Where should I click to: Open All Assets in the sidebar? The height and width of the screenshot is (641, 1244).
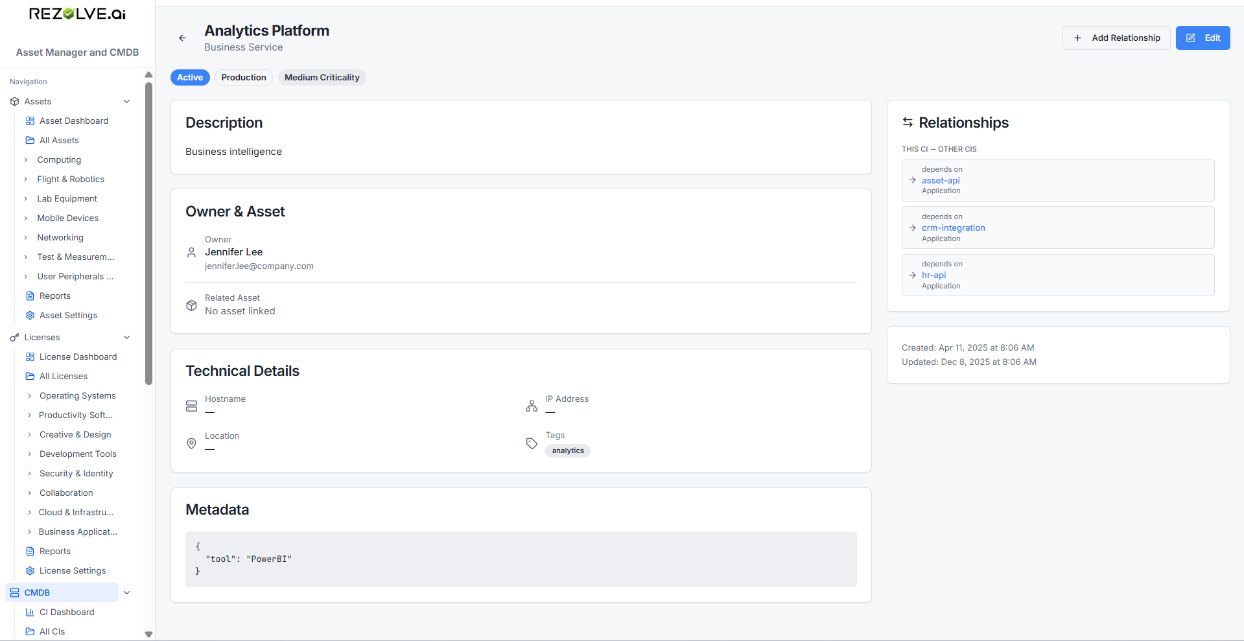[59, 141]
